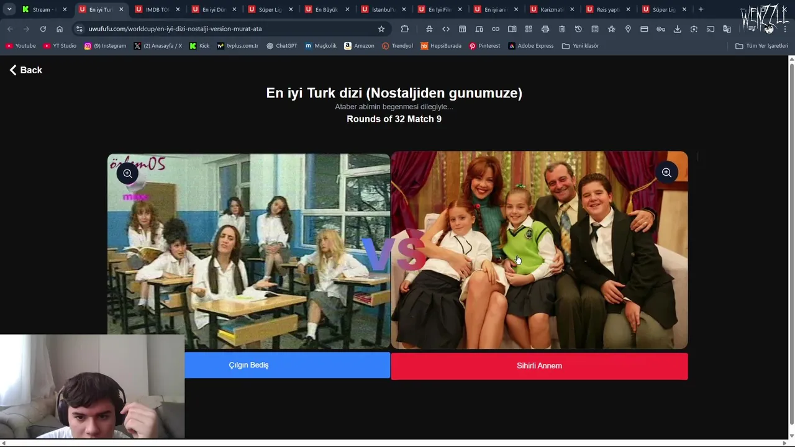Switch to the En iyi Film tab
This screenshot has height=447, width=795.
440,9
